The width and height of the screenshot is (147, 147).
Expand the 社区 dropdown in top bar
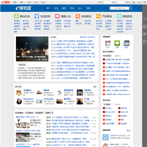coord(36,2)
